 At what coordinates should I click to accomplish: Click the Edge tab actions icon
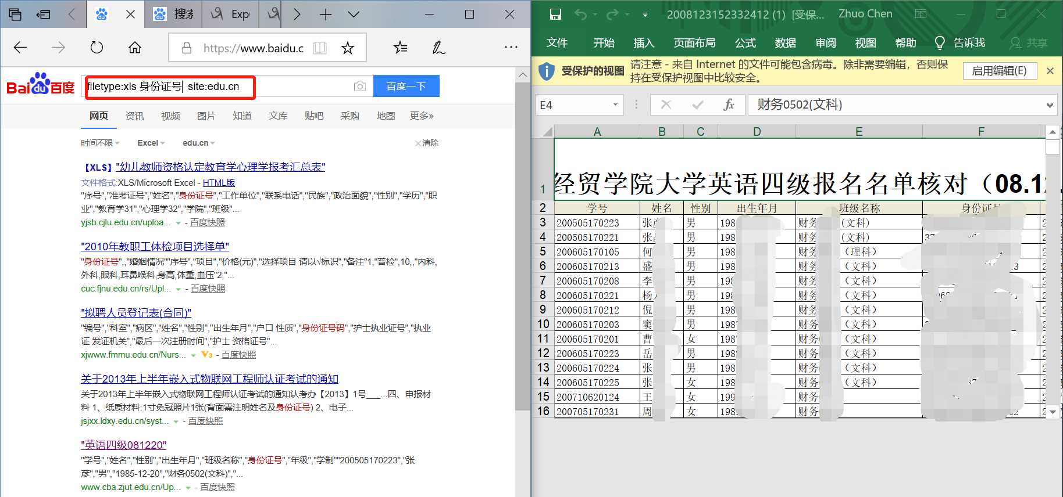[15, 15]
